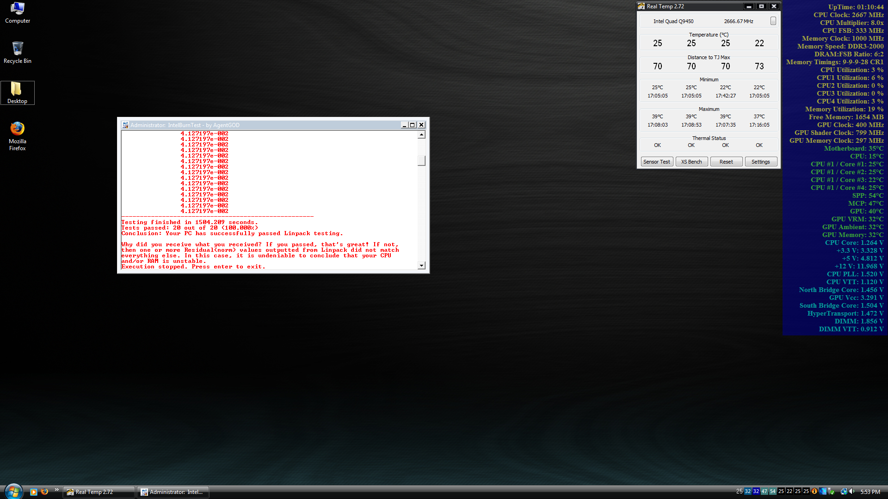
Task: Launch Firefox from the Quick Launch bar
Action: [44, 492]
